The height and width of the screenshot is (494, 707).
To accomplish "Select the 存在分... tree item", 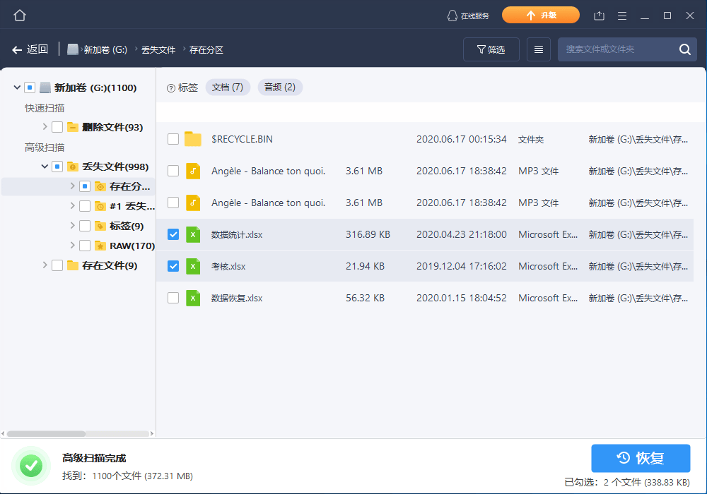I will coord(78,186).
